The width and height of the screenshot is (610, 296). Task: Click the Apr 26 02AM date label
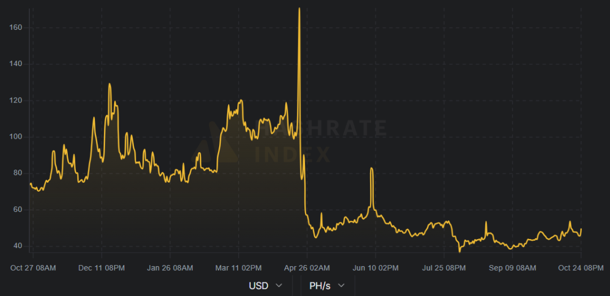pyautogui.click(x=307, y=268)
